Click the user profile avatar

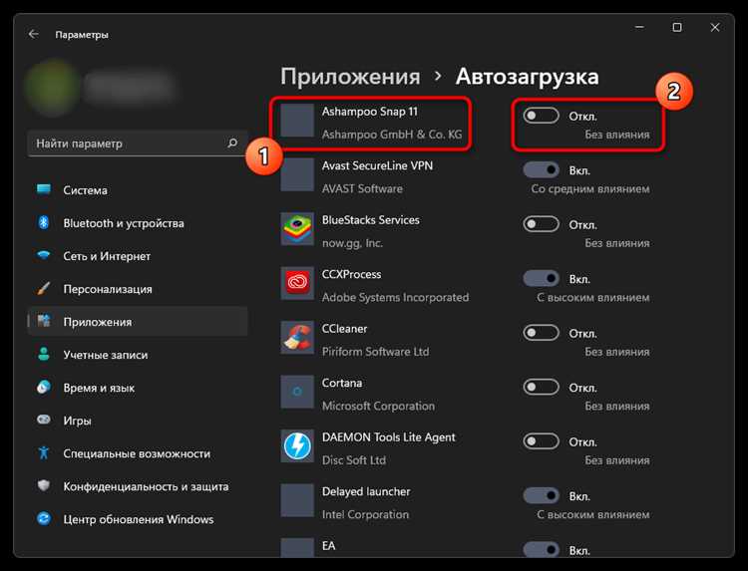(x=52, y=88)
